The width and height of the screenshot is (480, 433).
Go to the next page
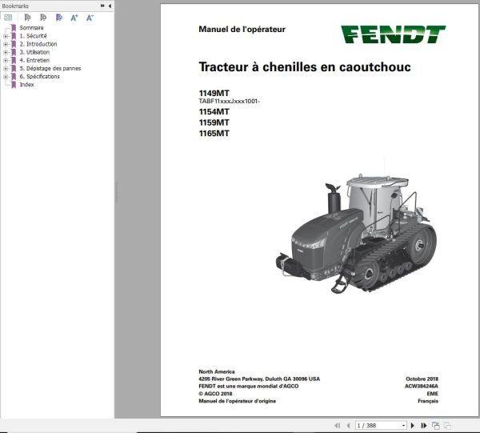[412, 425]
